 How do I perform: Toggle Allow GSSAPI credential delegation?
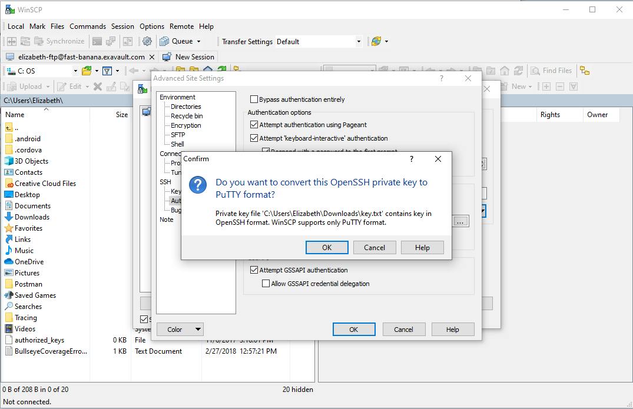266,284
